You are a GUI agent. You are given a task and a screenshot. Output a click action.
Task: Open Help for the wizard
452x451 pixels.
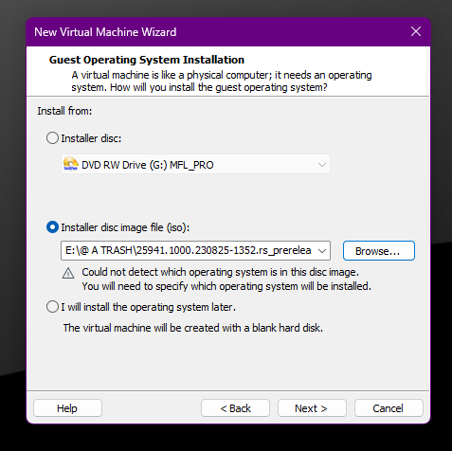tap(67, 408)
